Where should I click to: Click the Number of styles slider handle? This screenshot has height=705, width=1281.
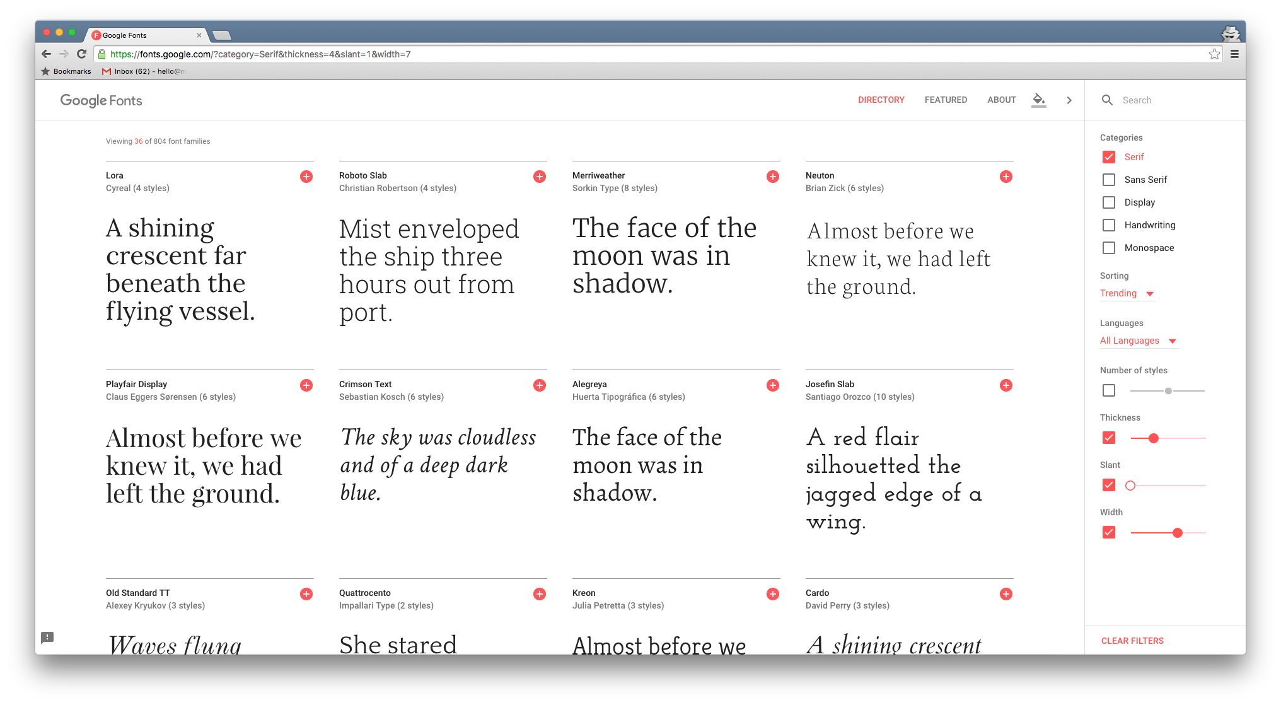click(x=1168, y=391)
